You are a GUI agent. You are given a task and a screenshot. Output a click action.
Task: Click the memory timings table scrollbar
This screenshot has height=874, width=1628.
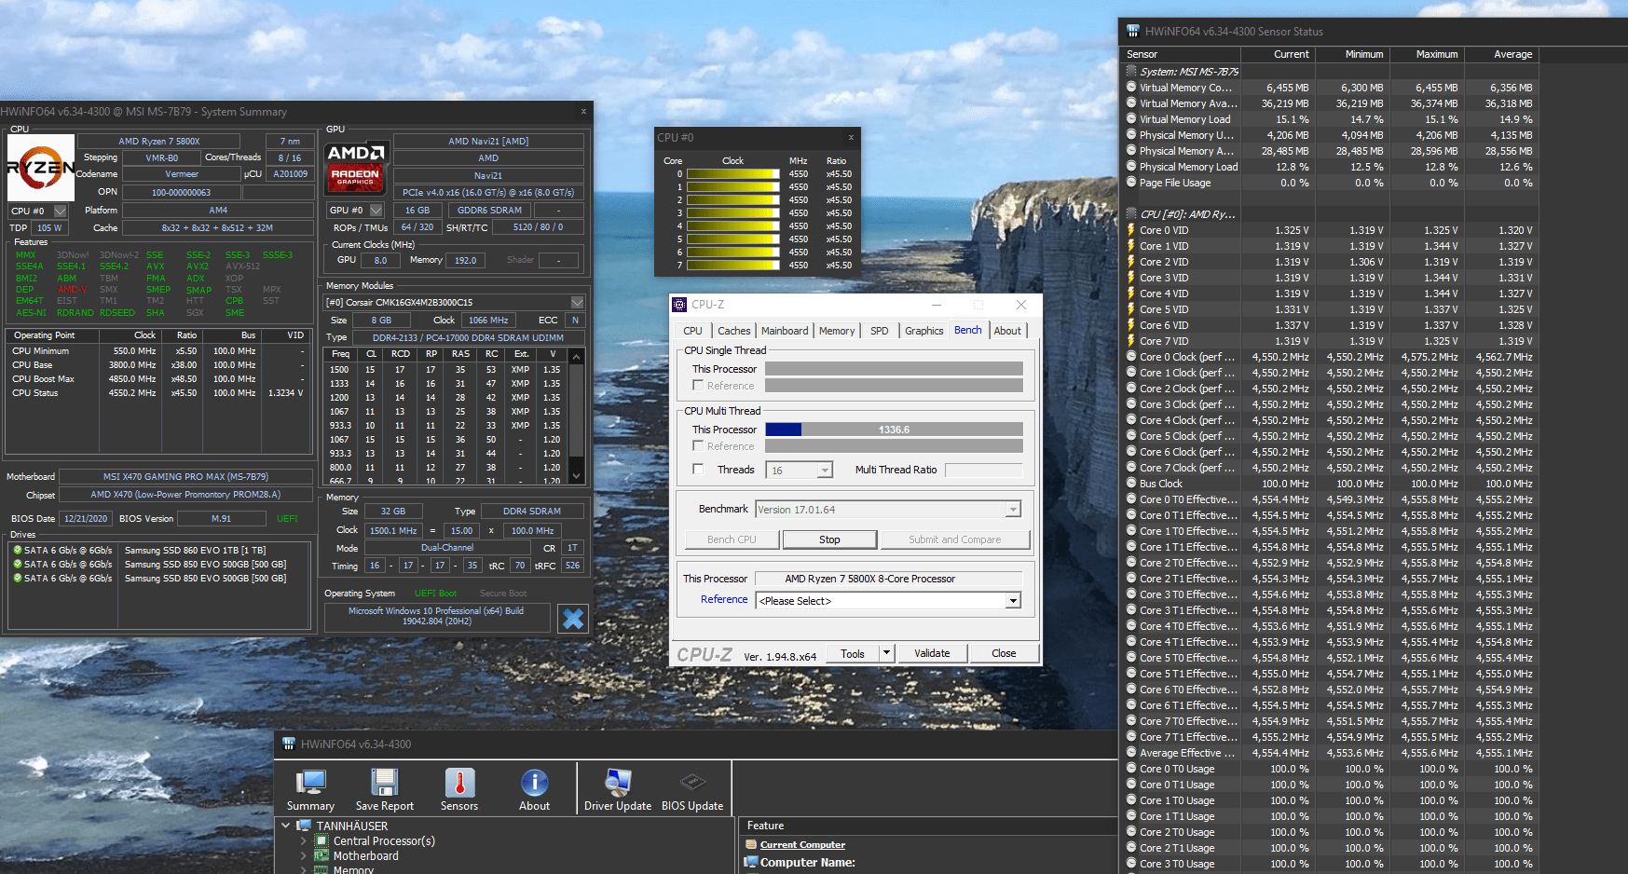point(576,416)
